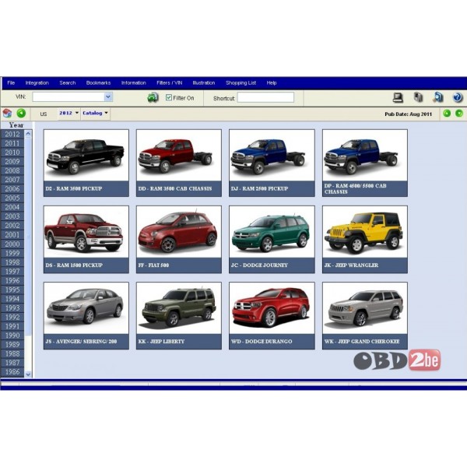Image resolution: width=467 pixels, height=467 pixels.
Task: Select the WD - DODGE DURANGO thumbnail
Action: 272,316
